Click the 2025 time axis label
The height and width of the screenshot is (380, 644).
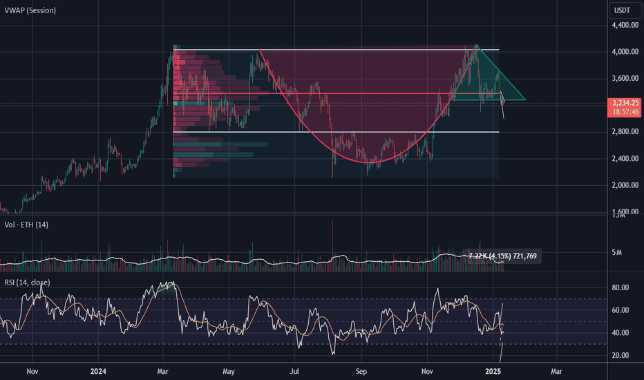pyautogui.click(x=493, y=372)
